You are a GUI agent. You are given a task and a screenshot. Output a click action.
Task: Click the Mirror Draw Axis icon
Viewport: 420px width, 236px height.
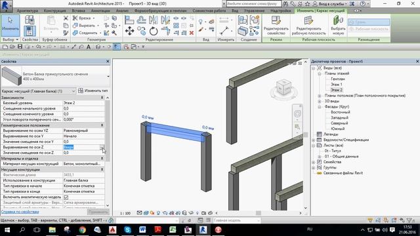coord(165,20)
